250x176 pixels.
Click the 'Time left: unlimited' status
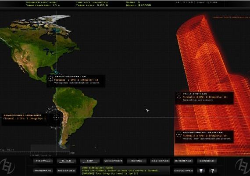coord(92,2)
